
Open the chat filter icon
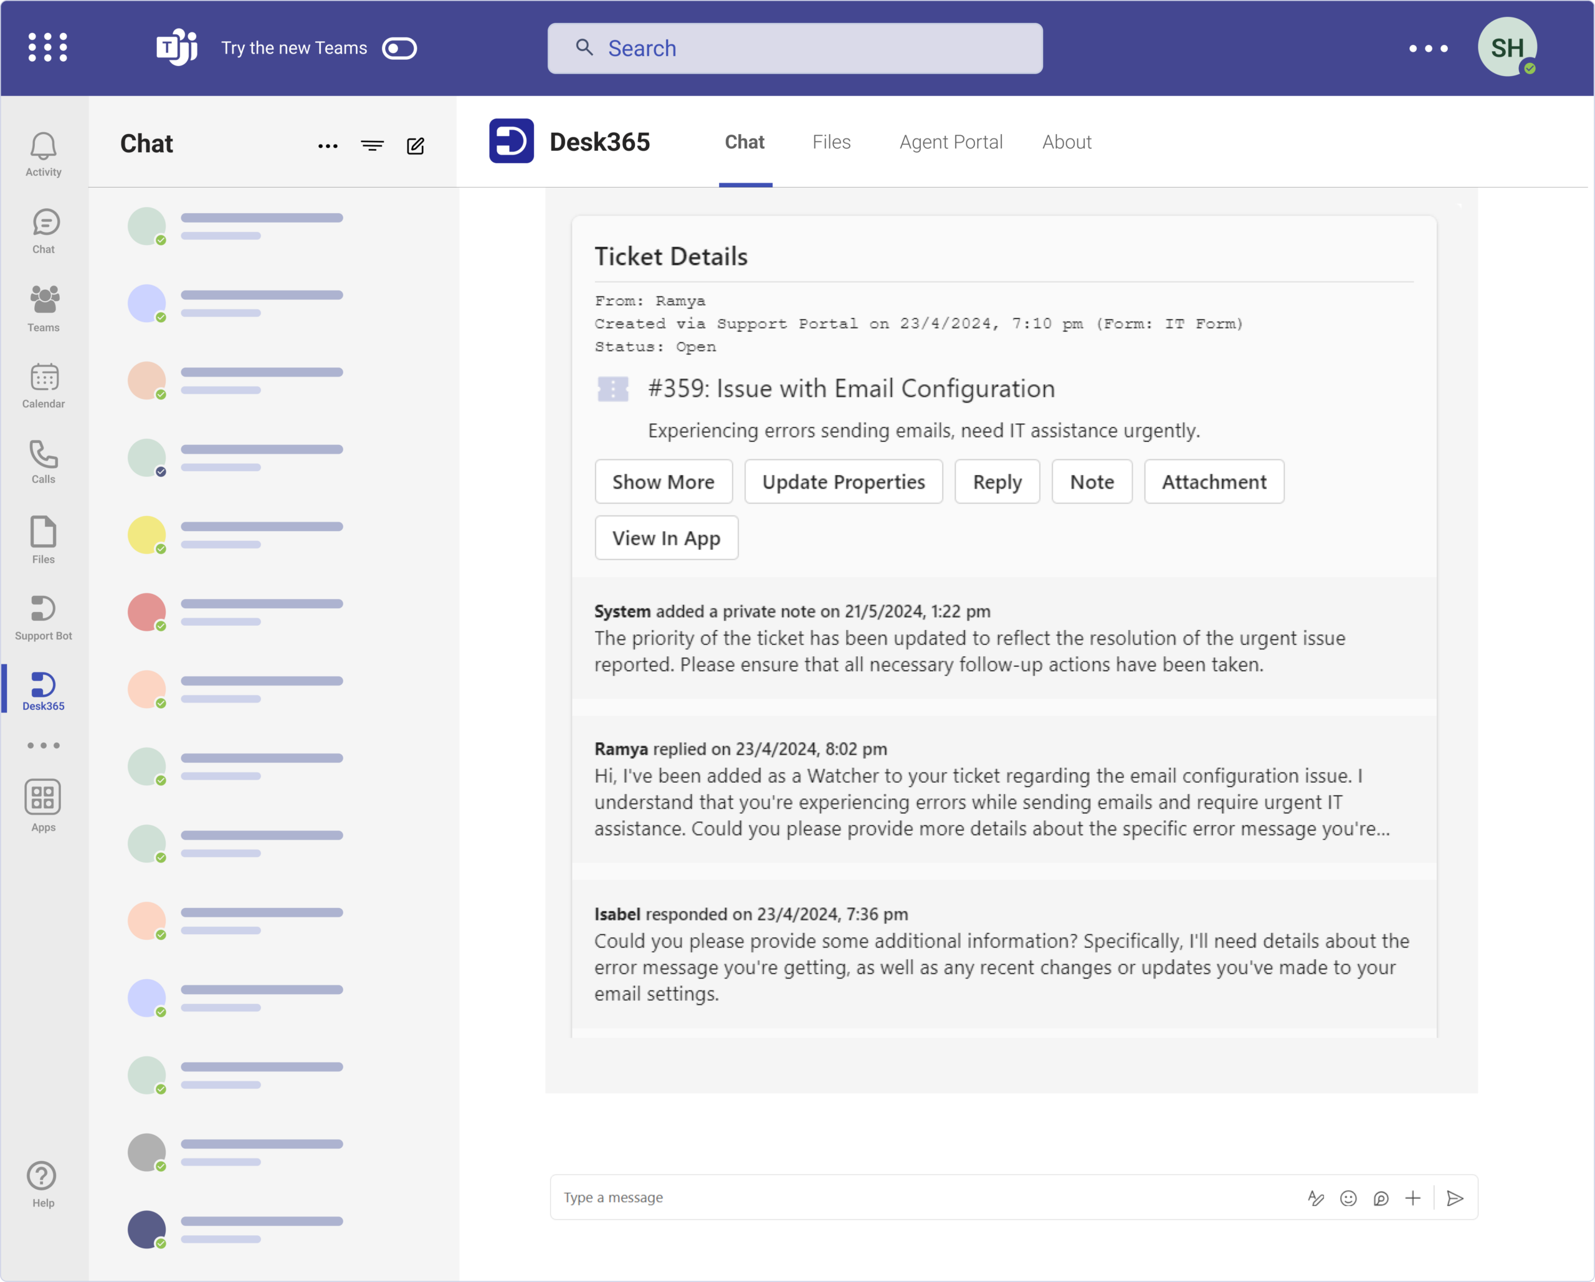372,146
